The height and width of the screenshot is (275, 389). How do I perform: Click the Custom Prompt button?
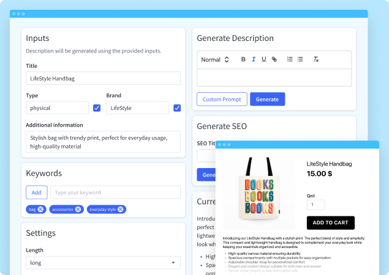click(222, 99)
